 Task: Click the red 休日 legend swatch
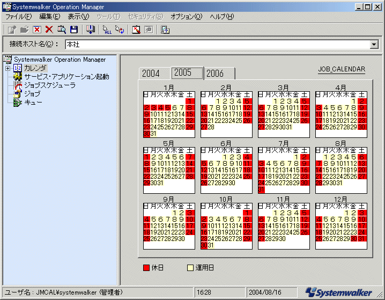coord(146,267)
